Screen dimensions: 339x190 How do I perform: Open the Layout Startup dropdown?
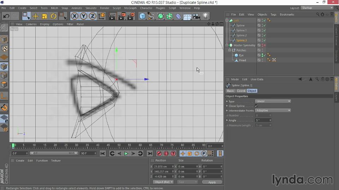click(x=317, y=8)
